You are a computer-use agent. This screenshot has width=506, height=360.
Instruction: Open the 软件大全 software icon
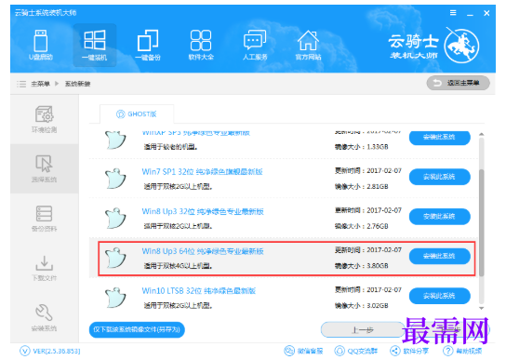click(x=201, y=46)
